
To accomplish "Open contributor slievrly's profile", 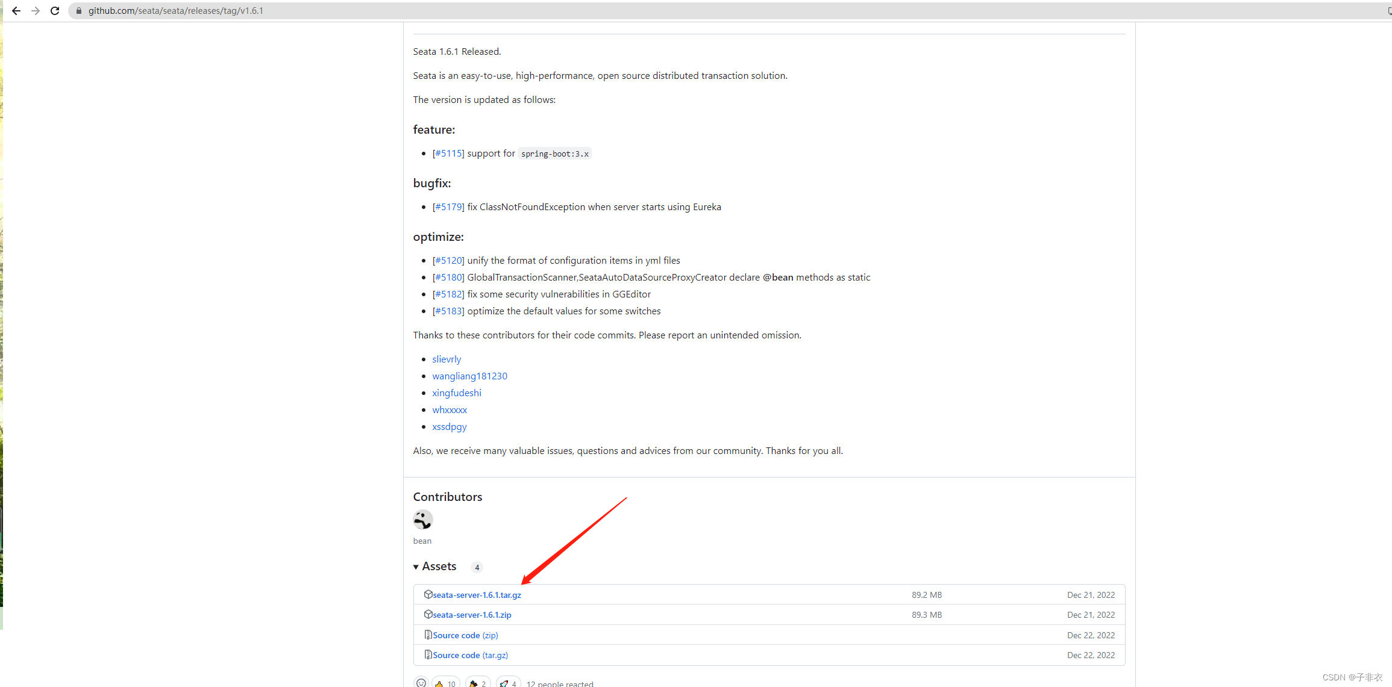I will click(447, 359).
